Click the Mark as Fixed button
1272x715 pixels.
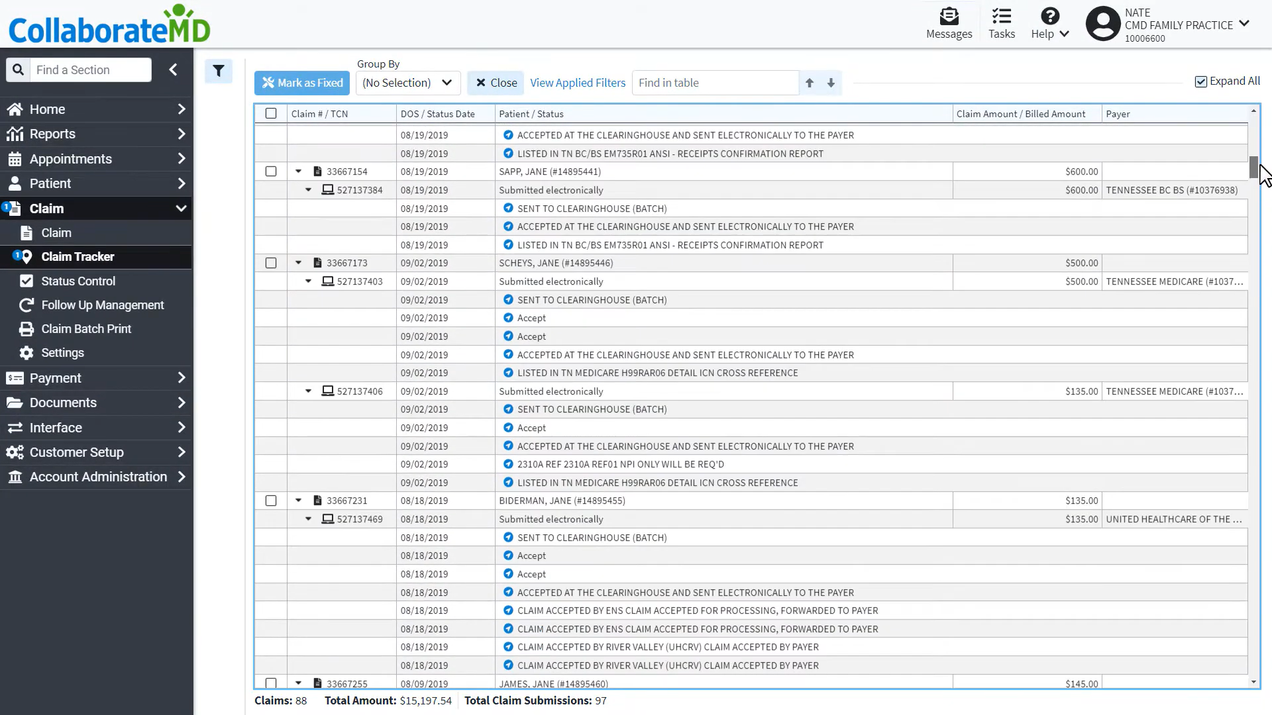coord(302,83)
